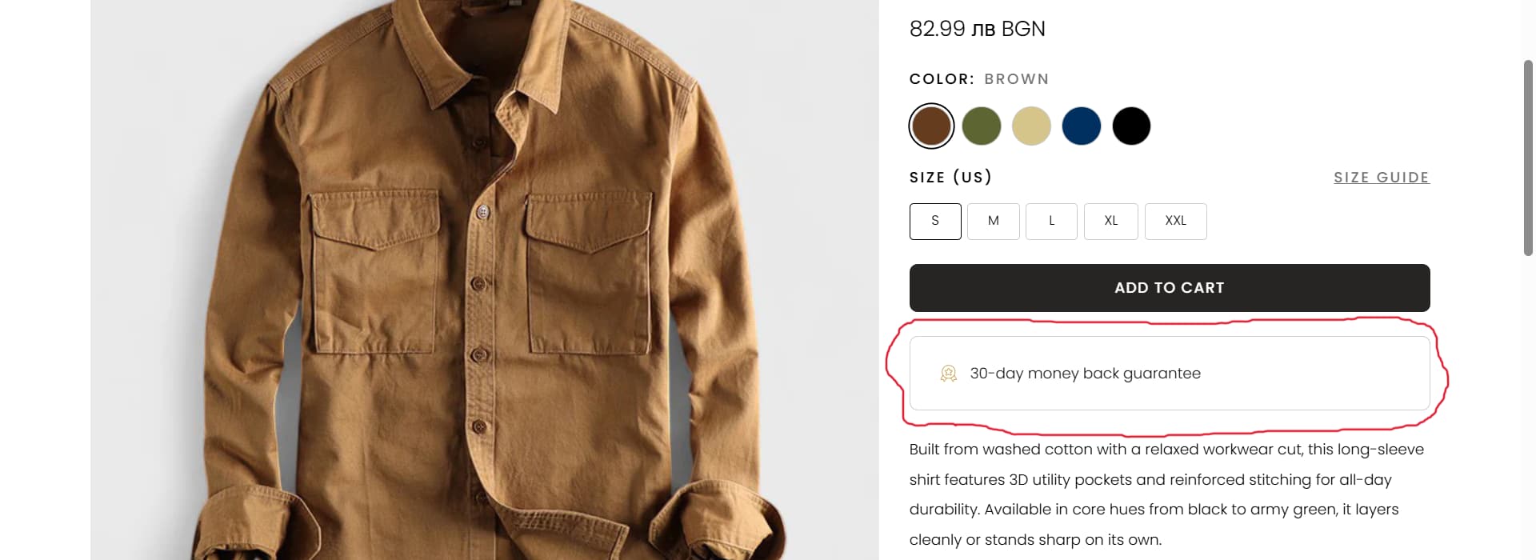Viewport: 1536px width, 560px height.
Task: Click the SIZE (US) heading
Action: pos(950,177)
